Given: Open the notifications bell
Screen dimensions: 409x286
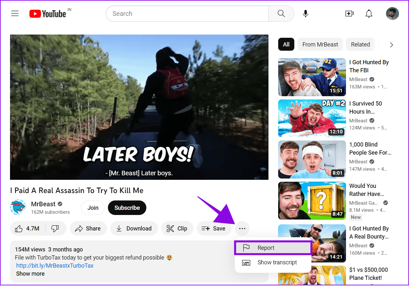Looking at the screenshot, I should [369, 14].
